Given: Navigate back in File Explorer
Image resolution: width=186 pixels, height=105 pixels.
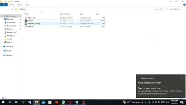Looking at the screenshot, I should coord(3,9).
